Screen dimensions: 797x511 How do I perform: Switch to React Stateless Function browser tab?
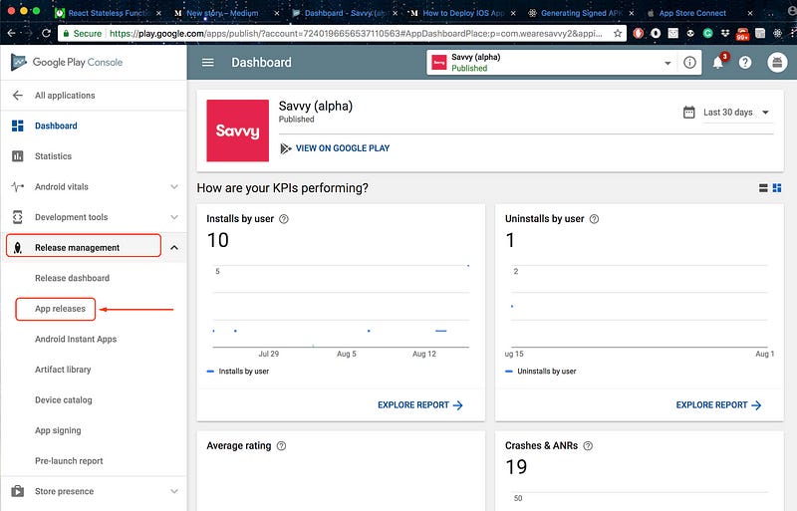pyautogui.click(x=109, y=13)
